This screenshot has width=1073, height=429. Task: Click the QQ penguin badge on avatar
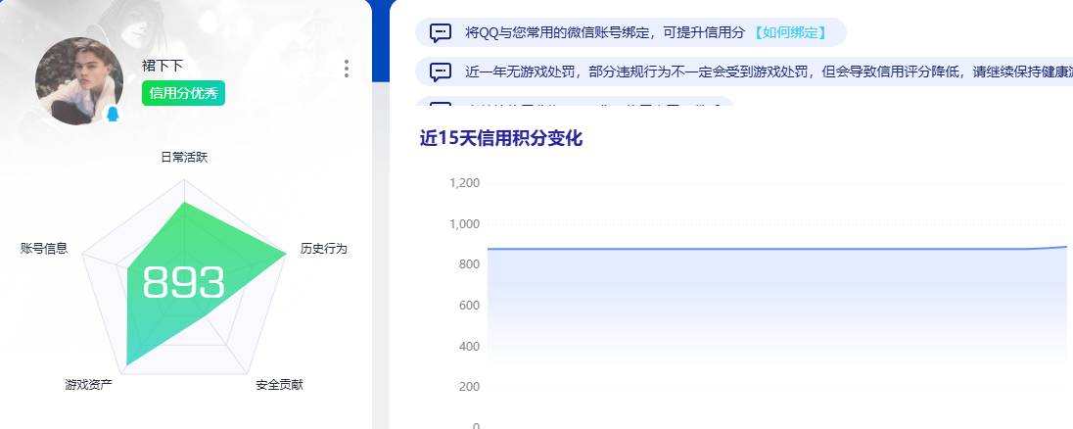tap(113, 114)
